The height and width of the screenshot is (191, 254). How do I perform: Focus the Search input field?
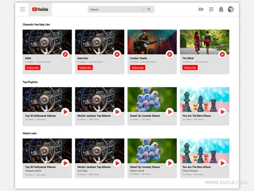click(x=116, y=10)
